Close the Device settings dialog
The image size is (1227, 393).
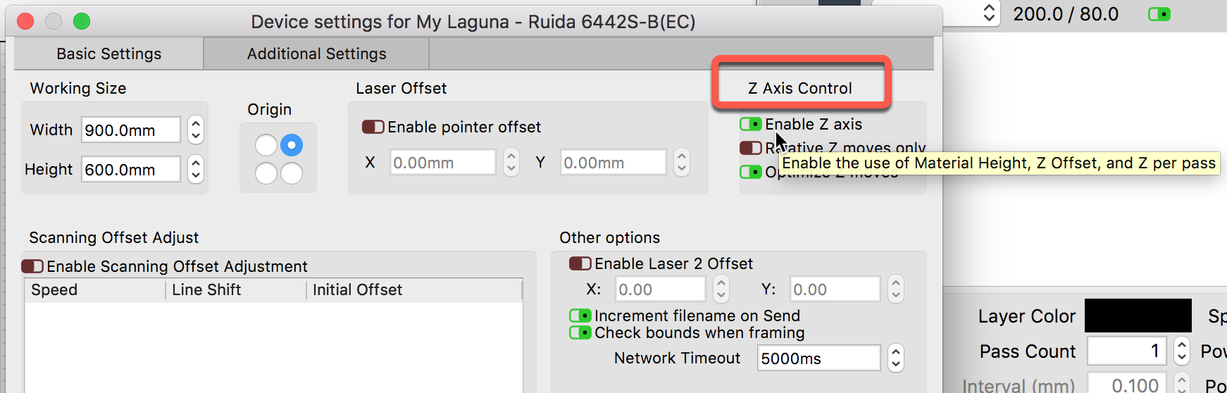pyautogui.click(x=25, y=21)
